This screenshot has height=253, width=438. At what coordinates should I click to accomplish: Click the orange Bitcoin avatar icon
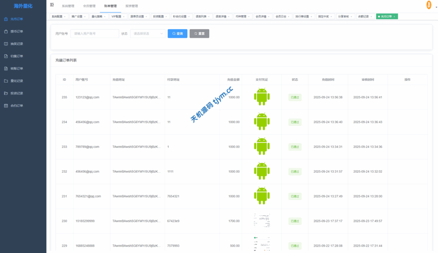click(x=428, y=5)
